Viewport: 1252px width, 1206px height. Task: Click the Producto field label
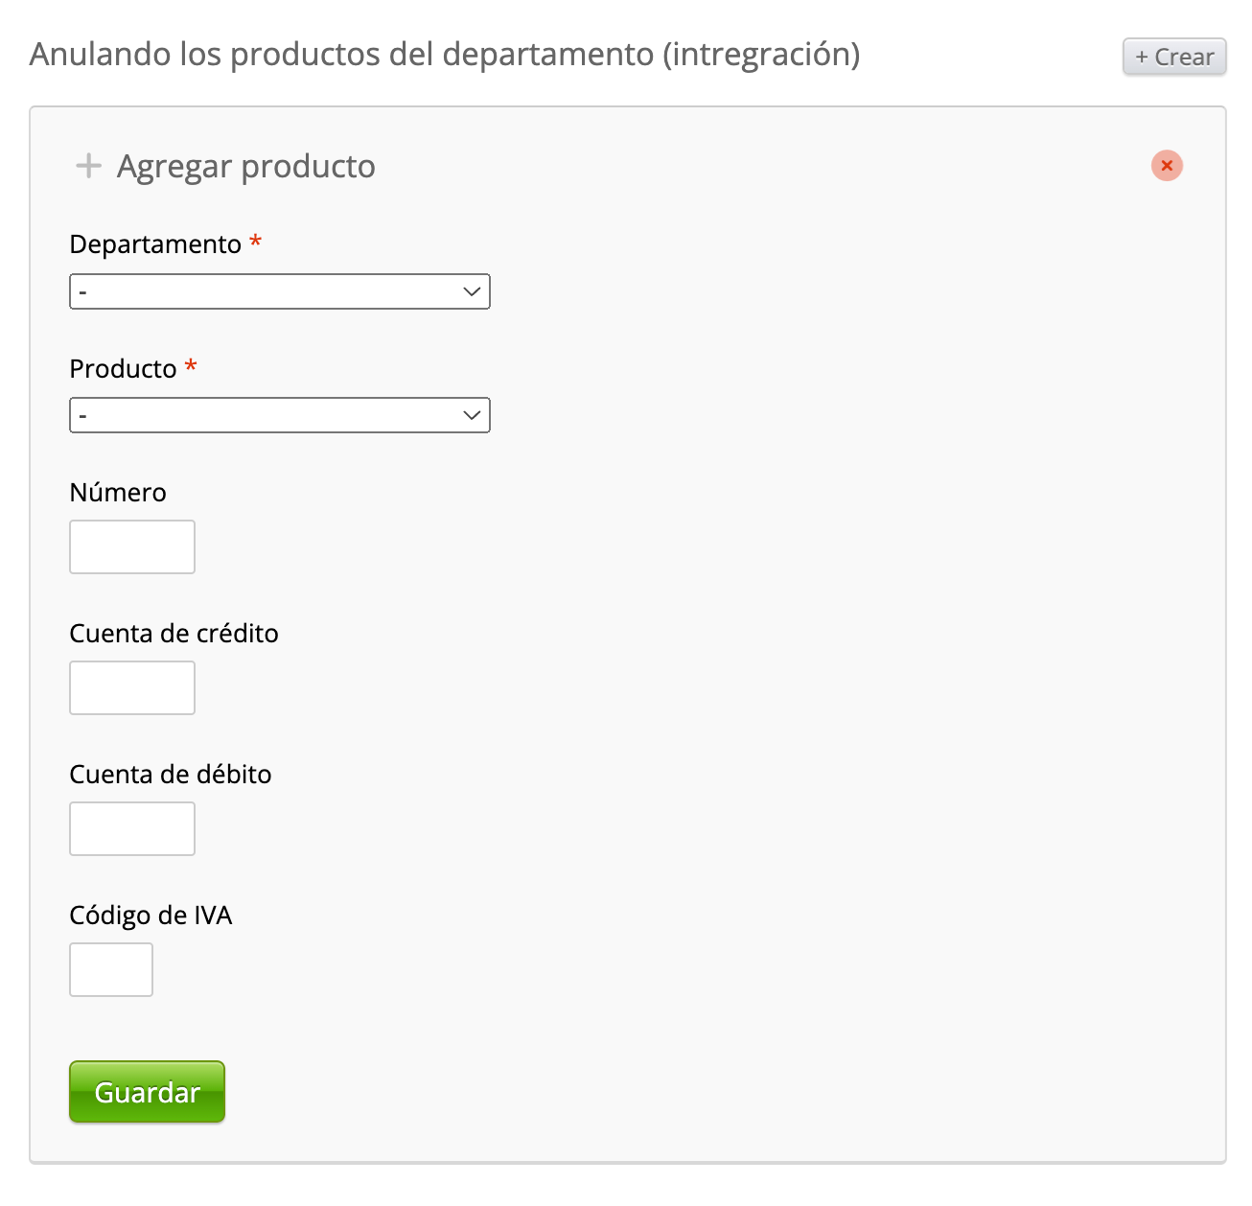pos(123,369)
